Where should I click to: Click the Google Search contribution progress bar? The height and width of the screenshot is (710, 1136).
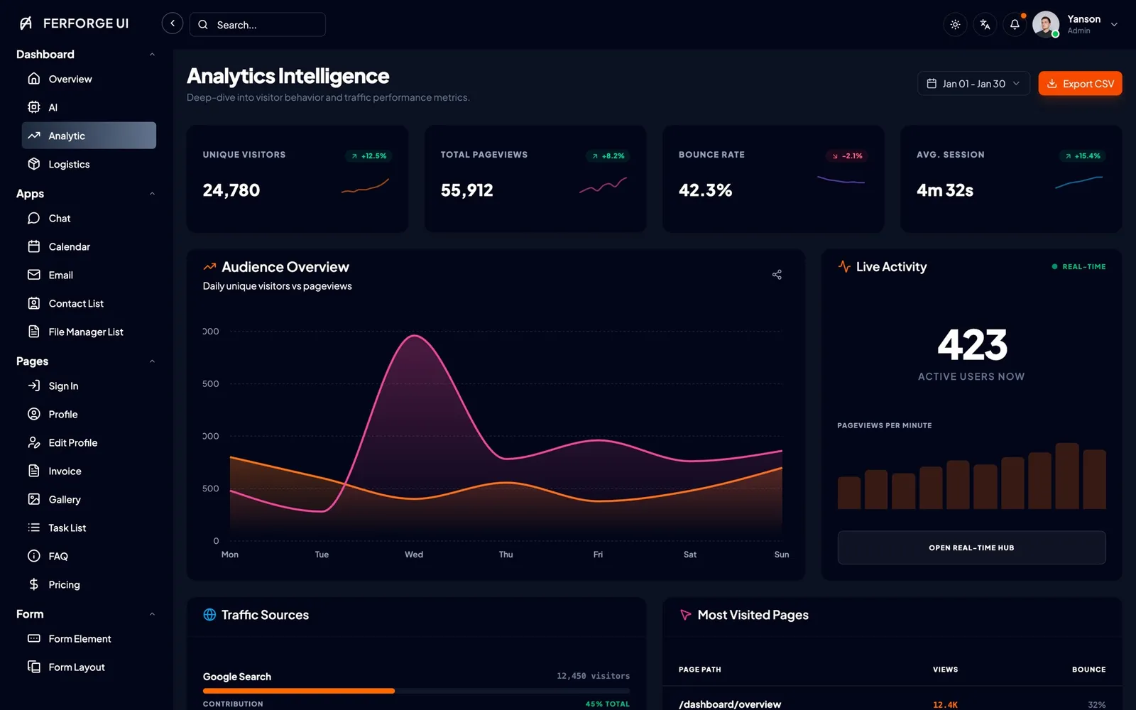pyautogui.click(x=416, y=691)
